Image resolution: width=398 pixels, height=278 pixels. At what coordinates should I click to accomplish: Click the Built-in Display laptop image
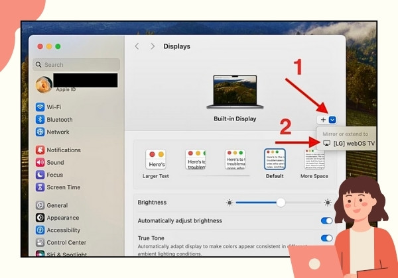[x=235, y=92]
